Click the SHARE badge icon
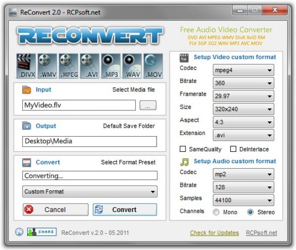Image resolution: width=296 pixels, height=250 pixels. (42, 232)
